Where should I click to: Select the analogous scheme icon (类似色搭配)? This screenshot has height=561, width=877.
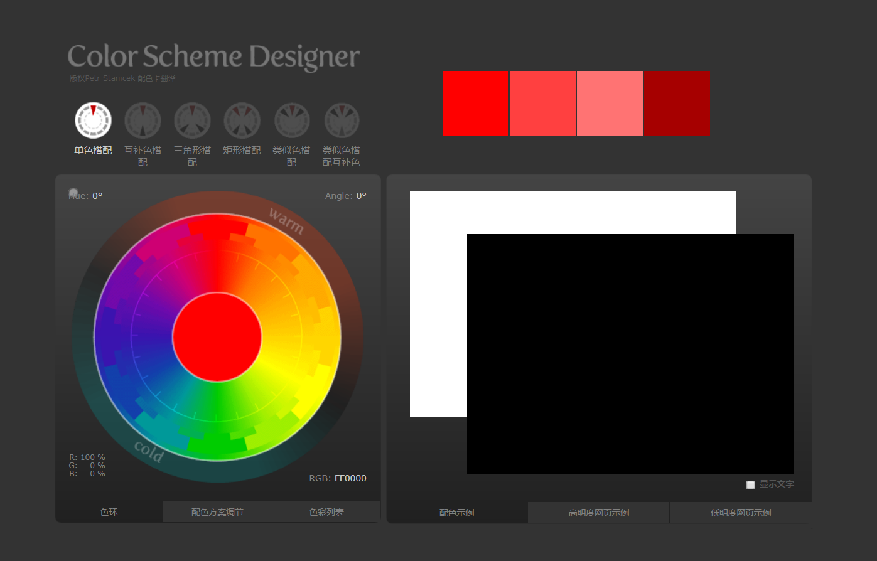click(291, 120)
